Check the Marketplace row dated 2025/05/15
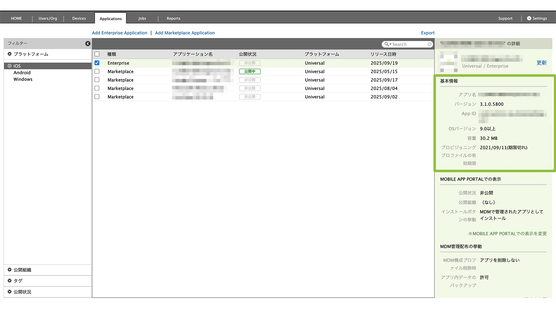This screenshot has height=312, width=556. point(97,71)
